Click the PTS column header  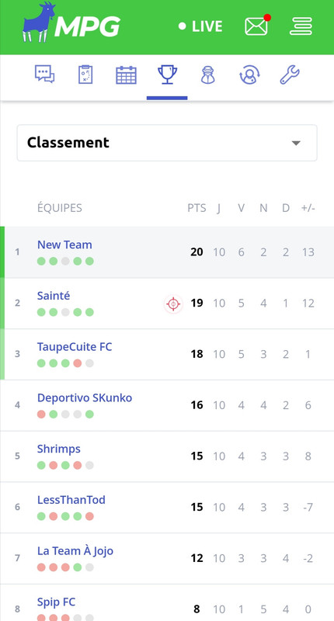197,208
